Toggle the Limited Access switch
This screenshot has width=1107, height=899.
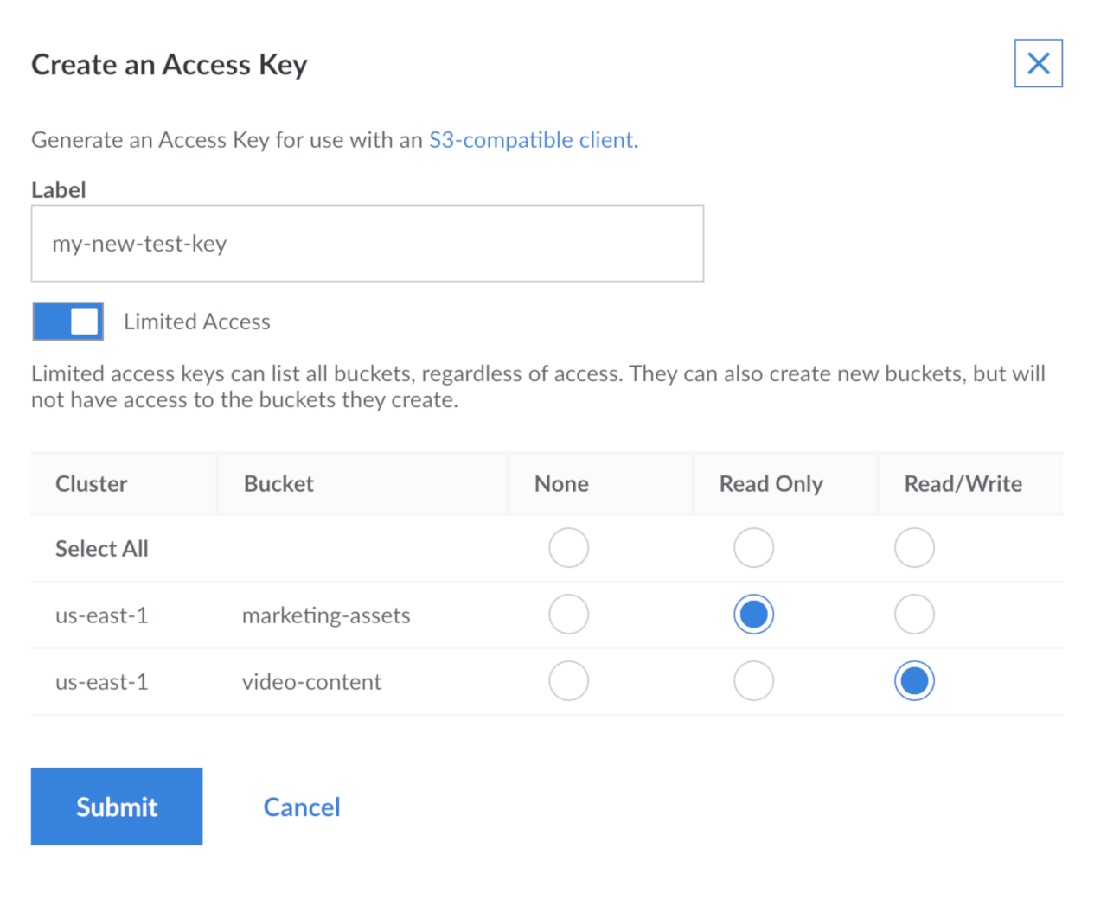67,321
